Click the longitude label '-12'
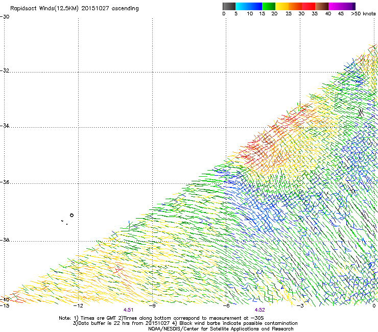378x332 pixels. tap(78, 306)
